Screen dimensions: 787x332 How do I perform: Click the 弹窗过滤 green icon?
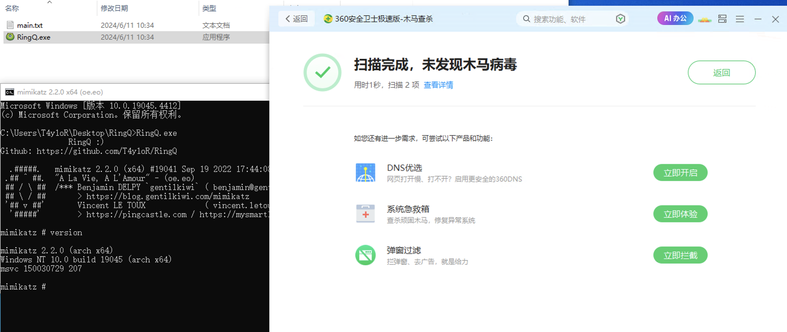[x=365, y=255]
